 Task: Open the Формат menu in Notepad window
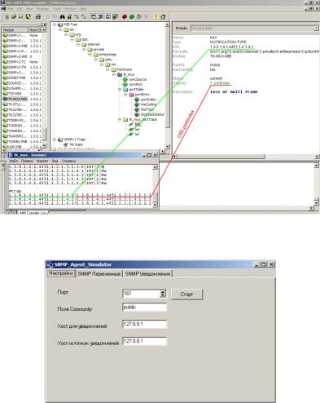[42, 161]
